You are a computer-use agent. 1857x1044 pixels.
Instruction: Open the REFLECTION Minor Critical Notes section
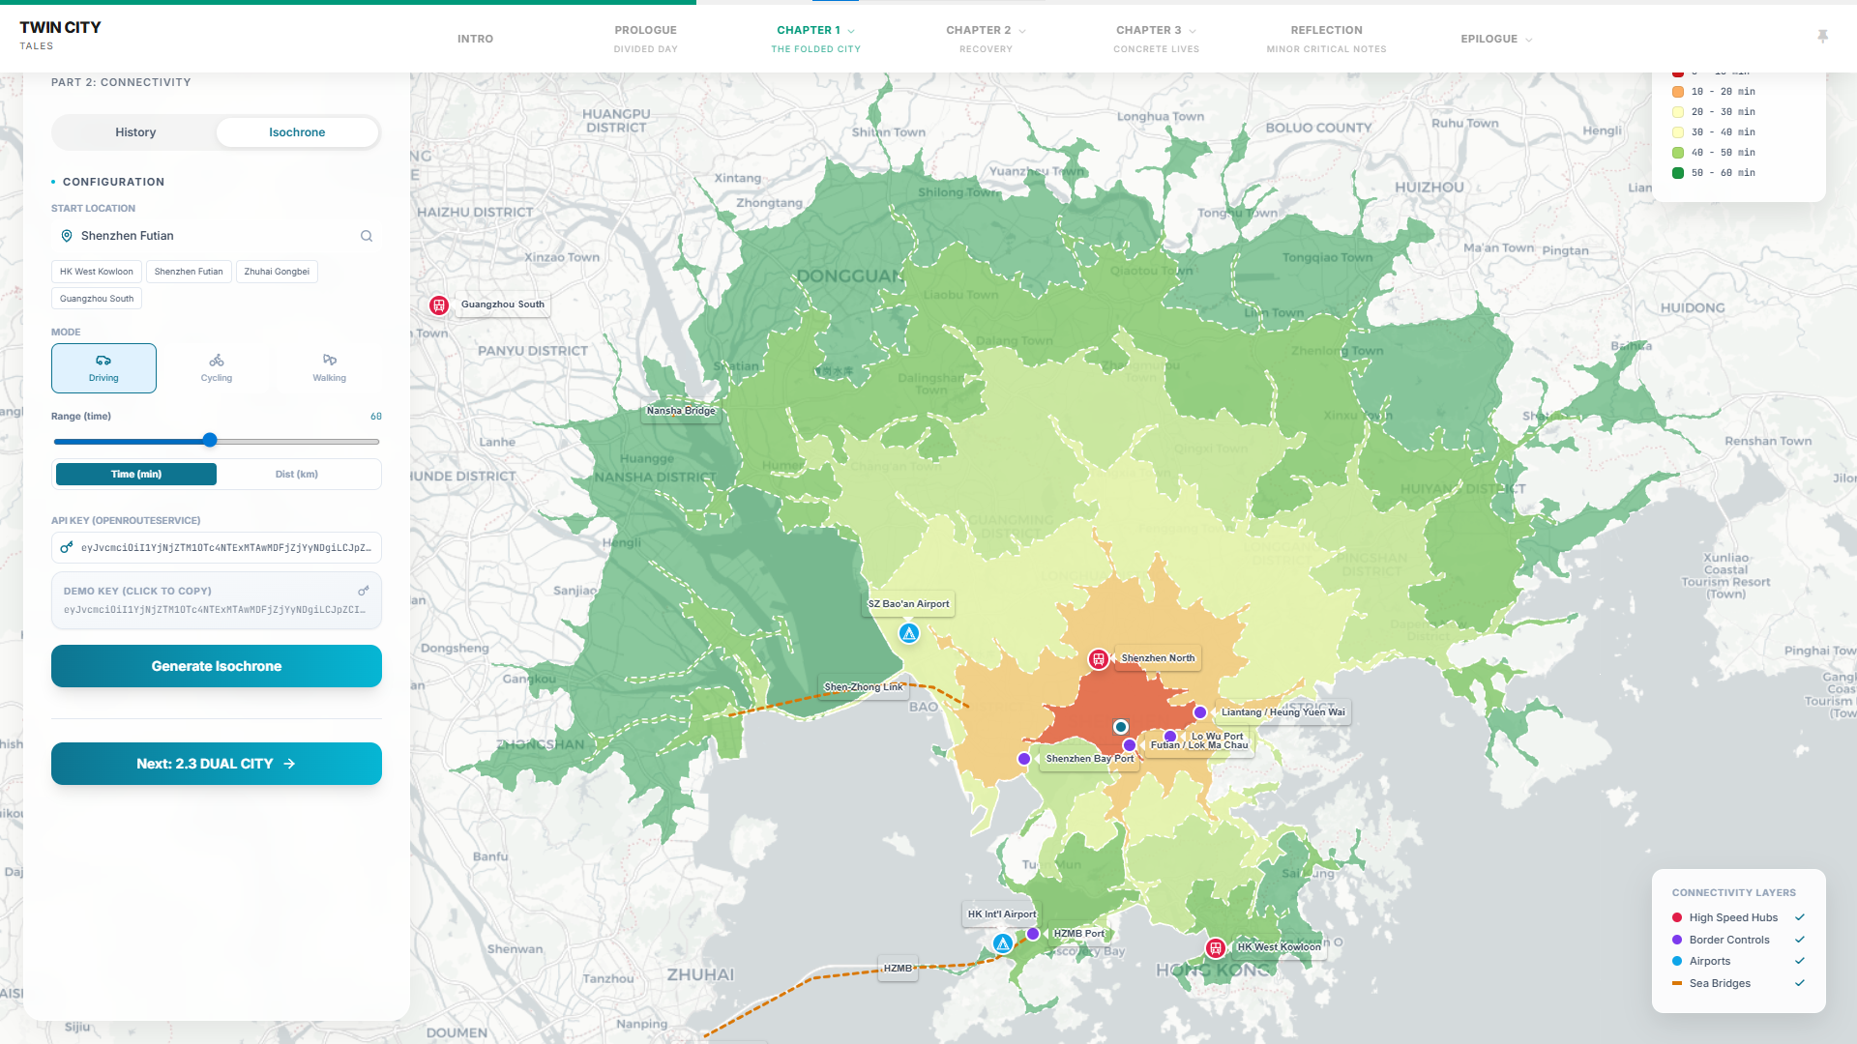1327,39
